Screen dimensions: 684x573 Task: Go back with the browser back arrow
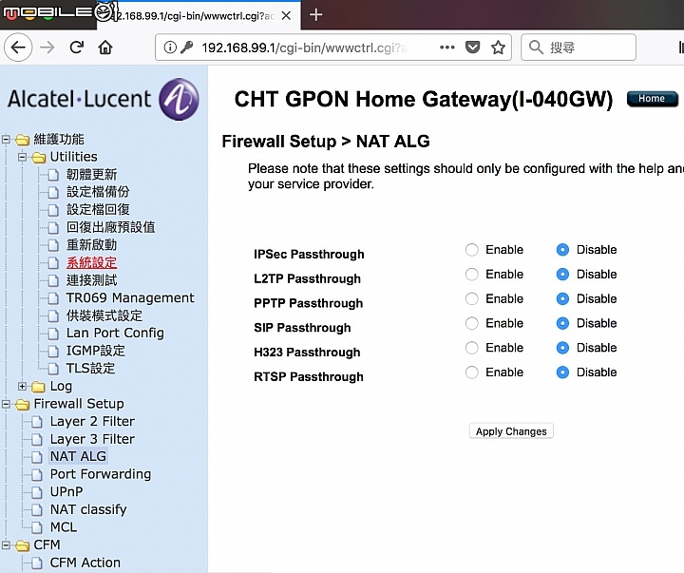[18, 48]
